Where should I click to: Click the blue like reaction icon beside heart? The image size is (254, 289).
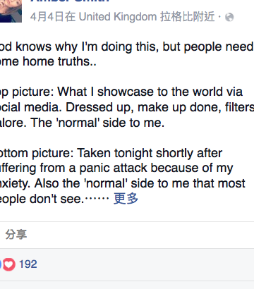point(1,264)
